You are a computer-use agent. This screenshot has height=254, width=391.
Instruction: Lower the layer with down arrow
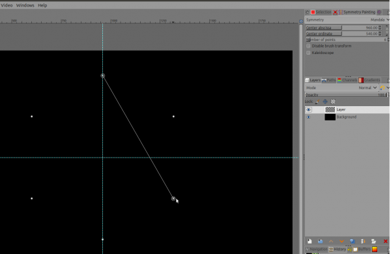pyautogui.click(x=341, y=241)
